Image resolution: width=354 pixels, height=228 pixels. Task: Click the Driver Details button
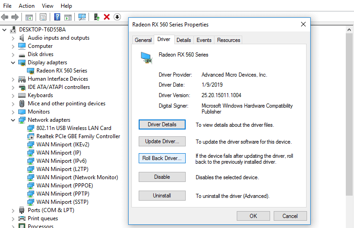[x=162, y=124]
